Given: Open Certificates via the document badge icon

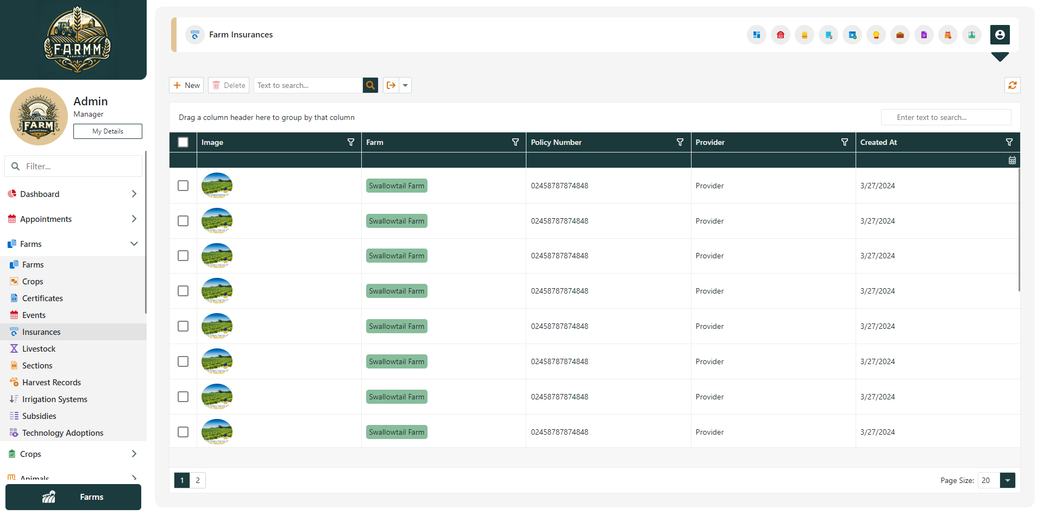Looking at the screenshot, I should click(828, 35).
